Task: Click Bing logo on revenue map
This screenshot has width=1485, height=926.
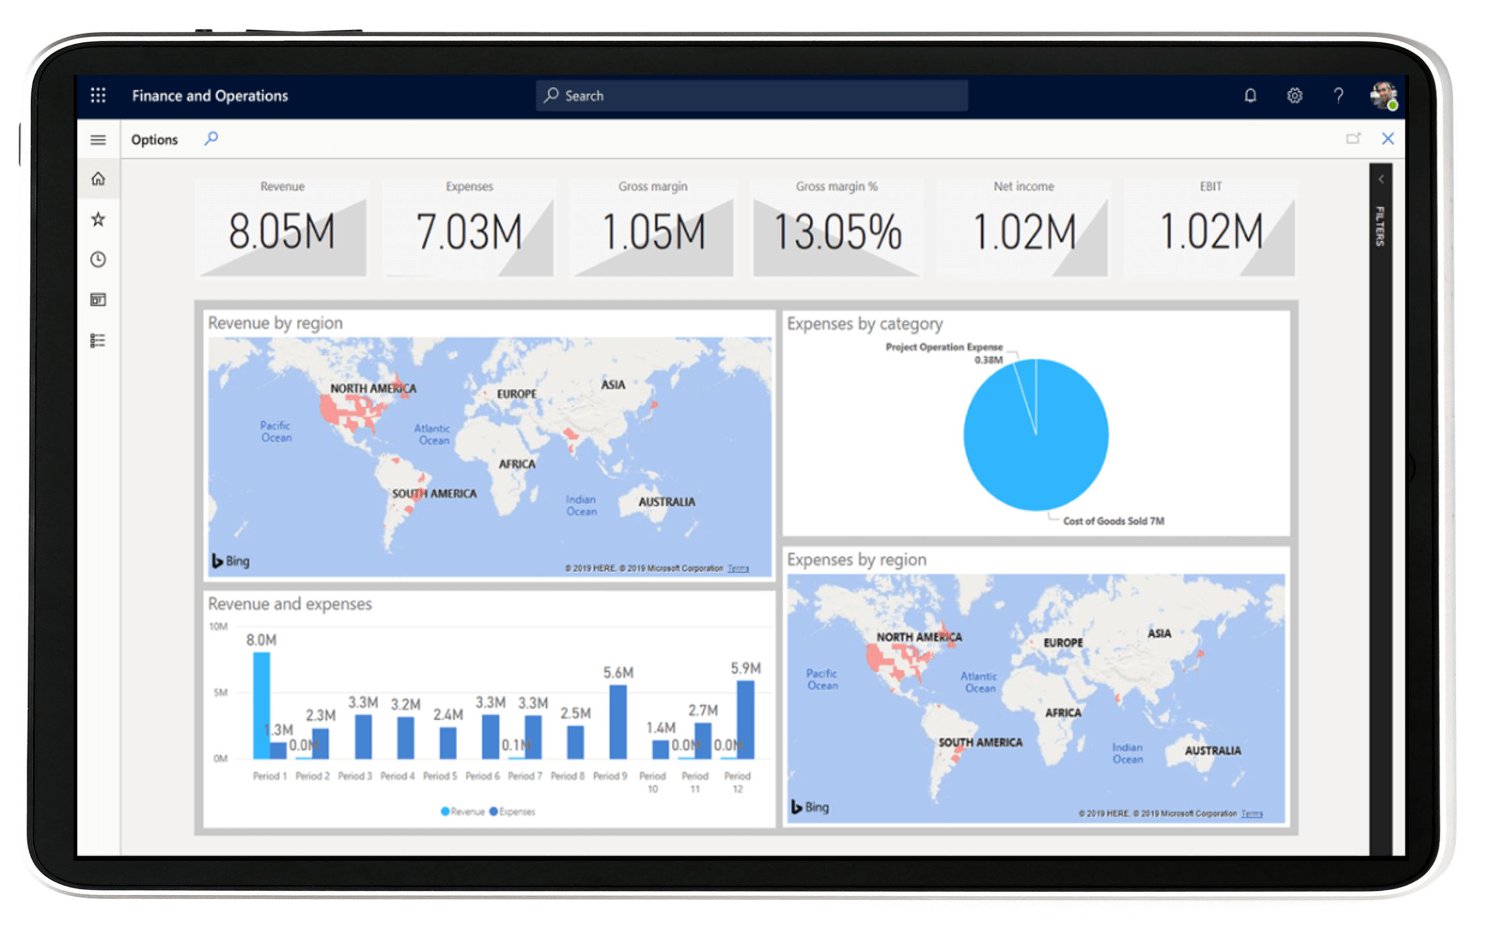Action: coord(231,561)
